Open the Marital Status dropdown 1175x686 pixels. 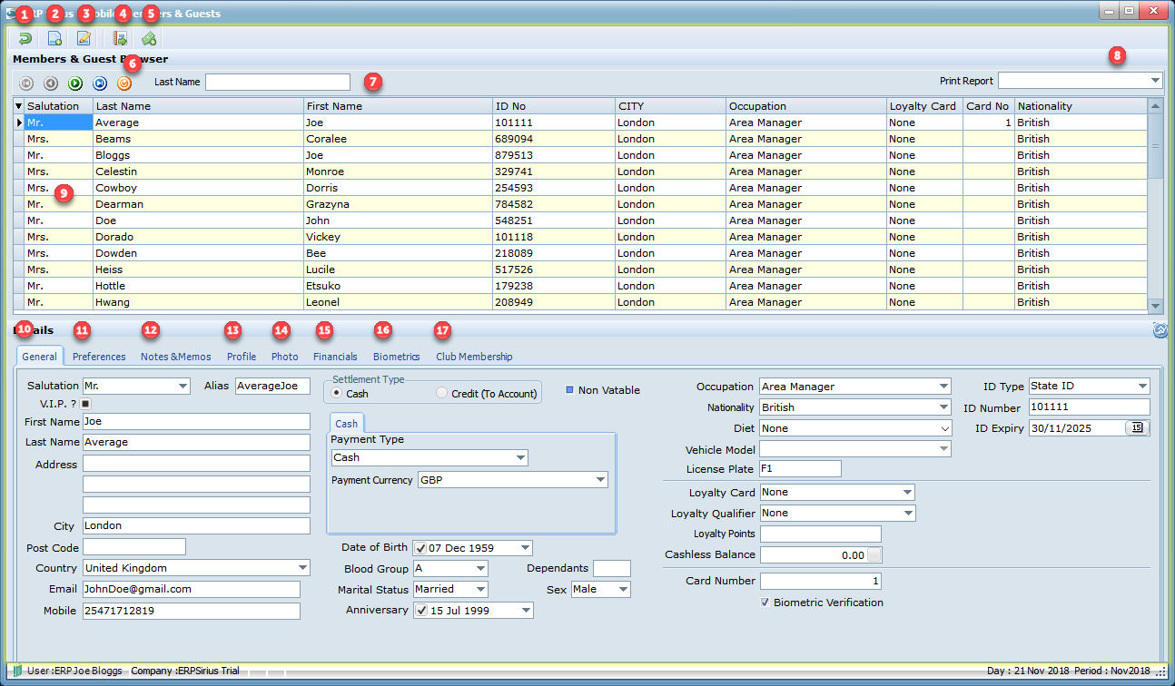[480, 590]
